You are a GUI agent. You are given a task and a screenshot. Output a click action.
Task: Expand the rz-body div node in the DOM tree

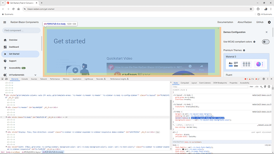point(6,117)
